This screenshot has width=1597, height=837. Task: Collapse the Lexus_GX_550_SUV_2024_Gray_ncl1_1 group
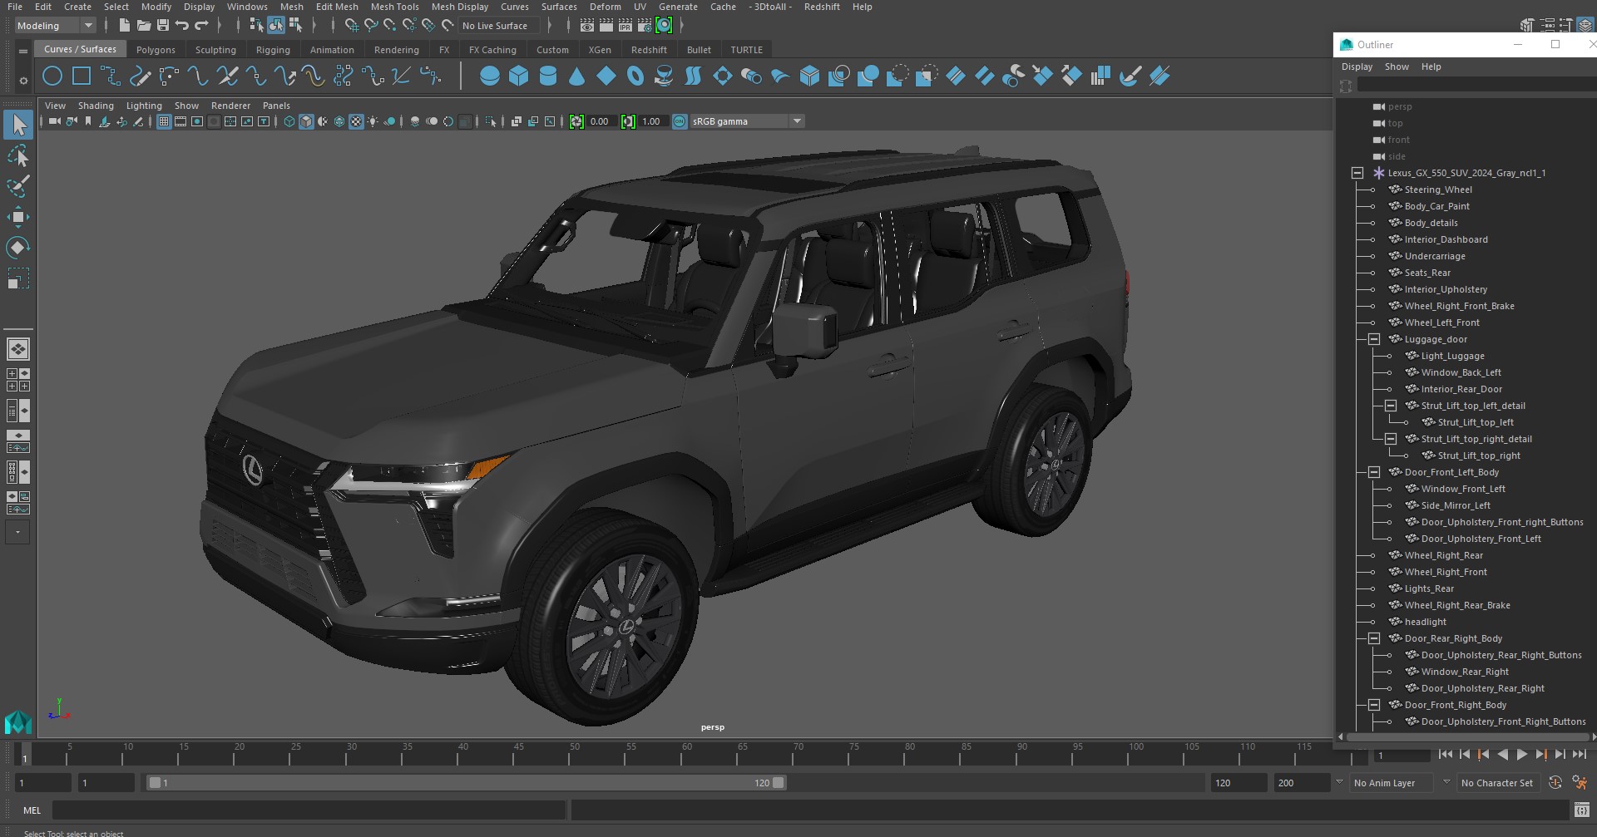[x=1357, y=173]
